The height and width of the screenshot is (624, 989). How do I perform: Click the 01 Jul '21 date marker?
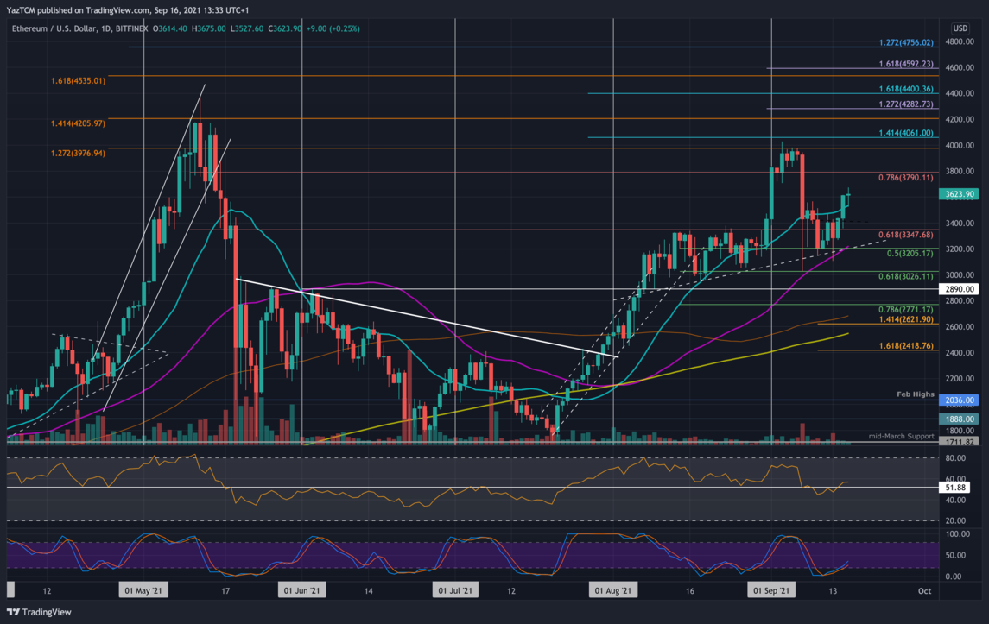coord(454,591)
